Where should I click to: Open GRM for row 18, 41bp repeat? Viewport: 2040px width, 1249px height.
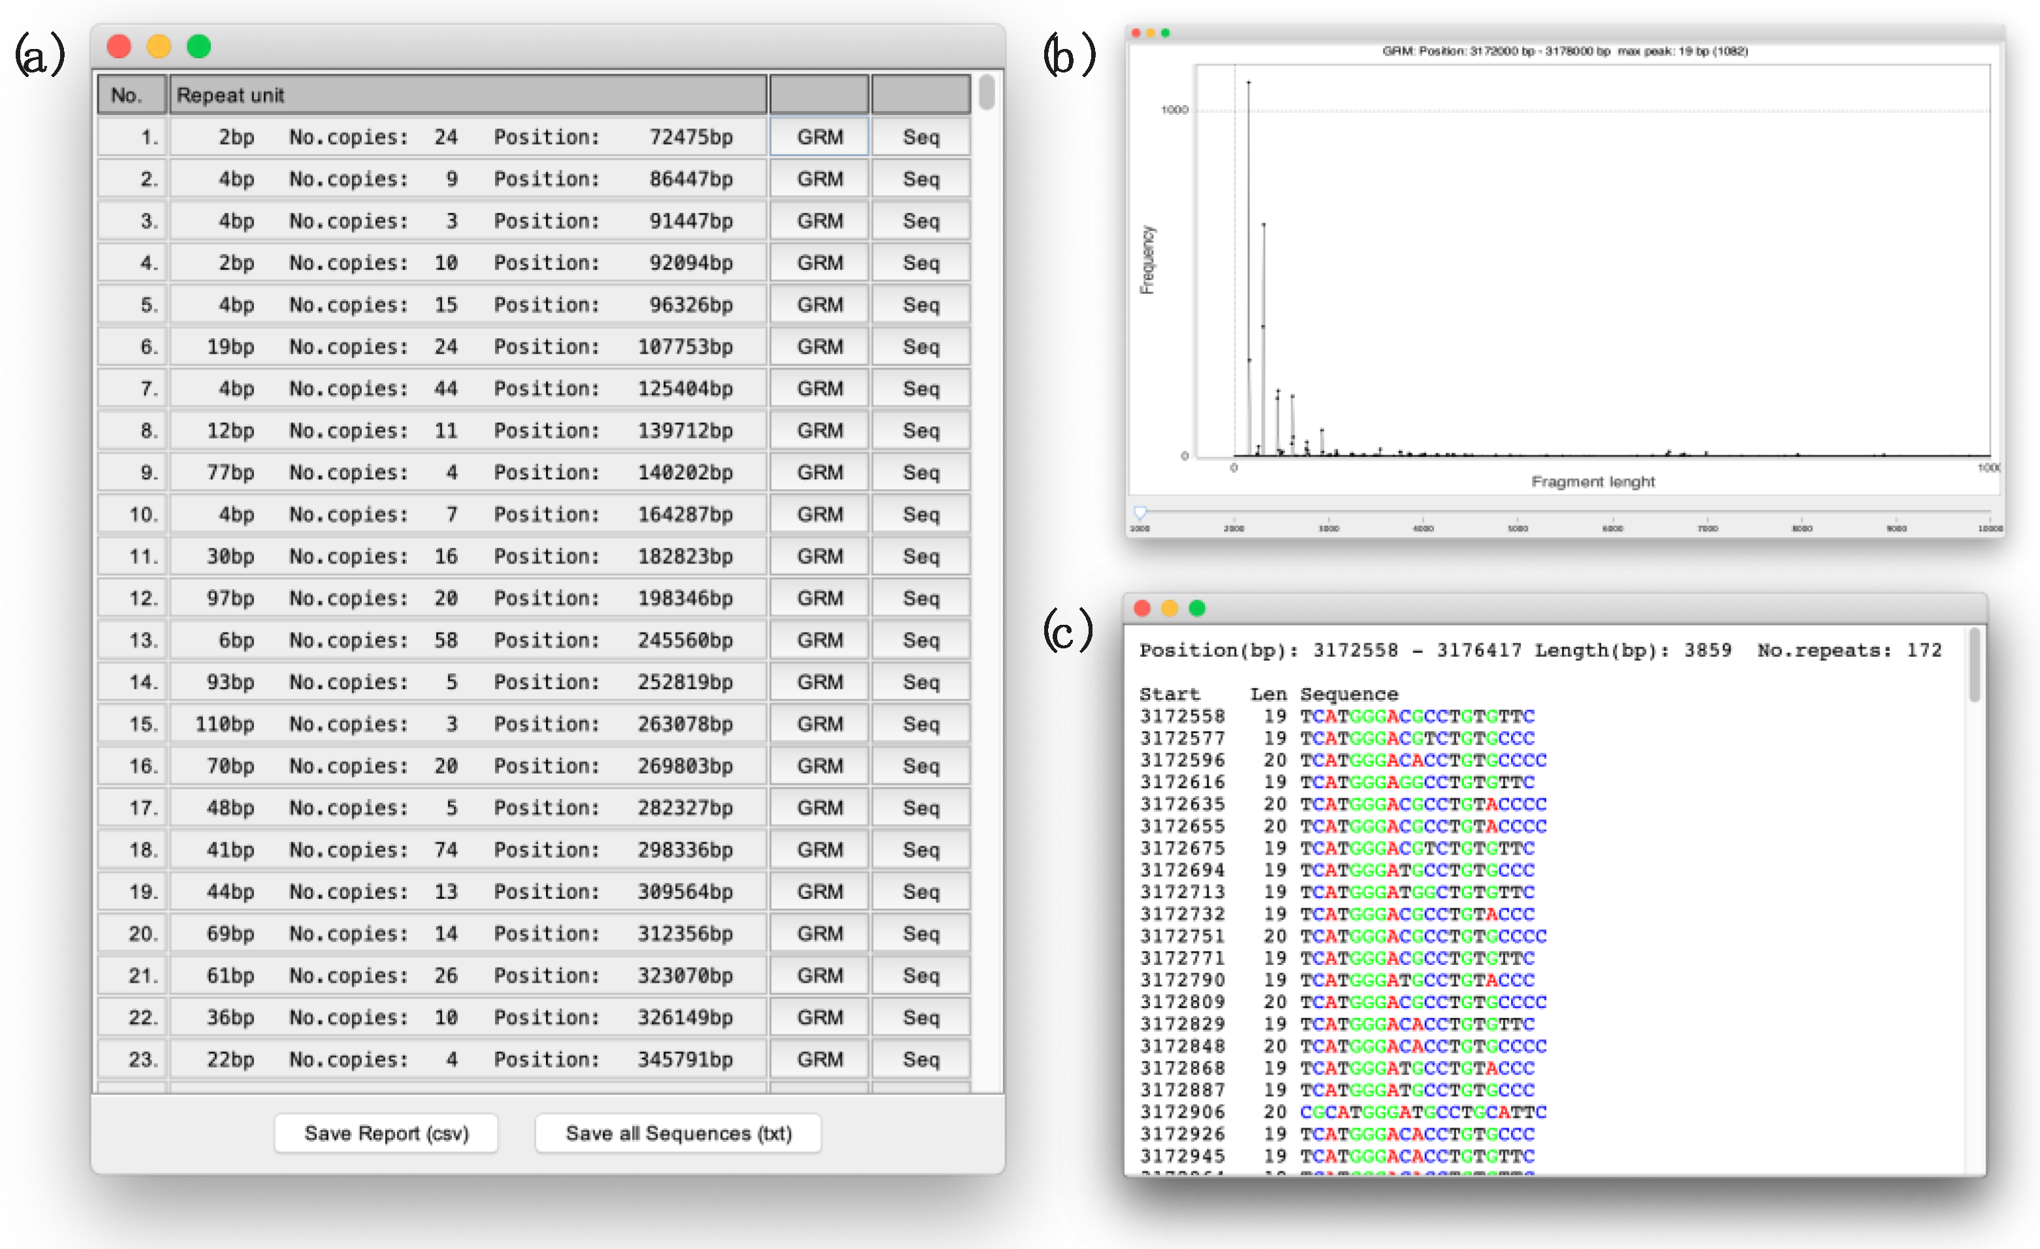(x=819, y=849)
